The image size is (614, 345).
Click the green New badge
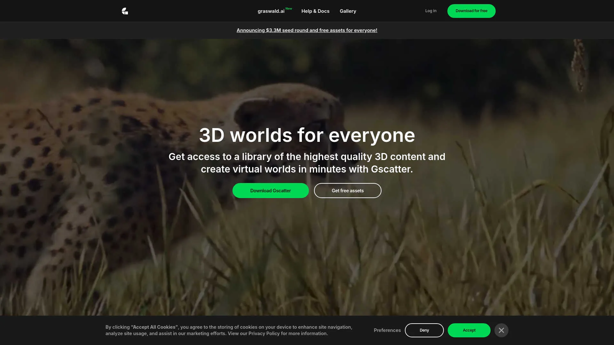pos(289,9)
